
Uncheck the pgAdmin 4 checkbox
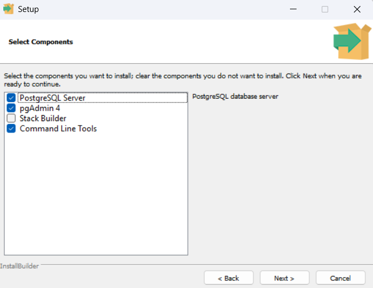pyautogui.click(x=11, y=108)
